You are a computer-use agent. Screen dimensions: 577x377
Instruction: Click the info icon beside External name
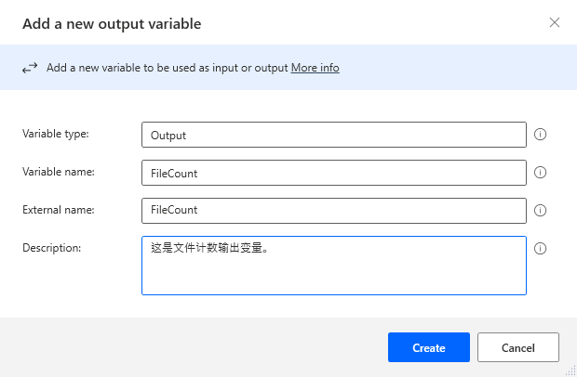(540, 211)
